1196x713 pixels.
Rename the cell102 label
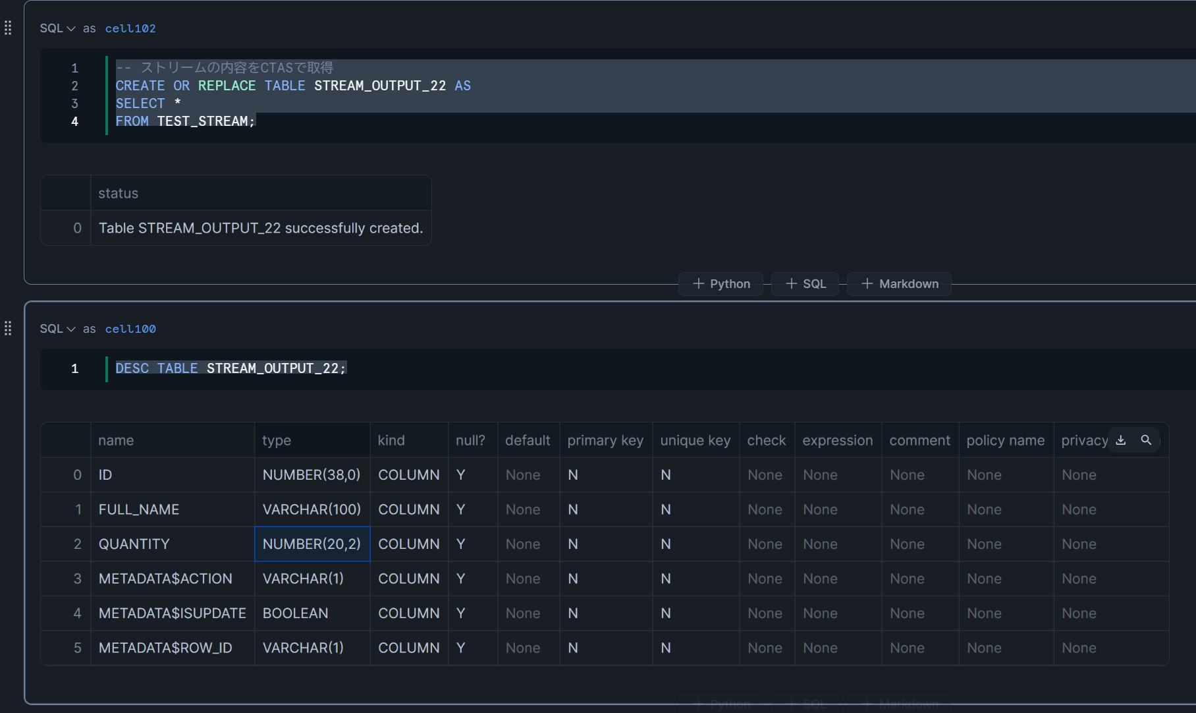click(130, 28)
